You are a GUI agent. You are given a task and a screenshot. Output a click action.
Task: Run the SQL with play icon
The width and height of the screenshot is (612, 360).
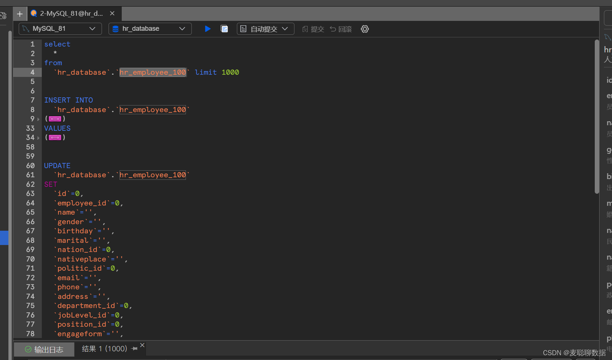[208, 29]
